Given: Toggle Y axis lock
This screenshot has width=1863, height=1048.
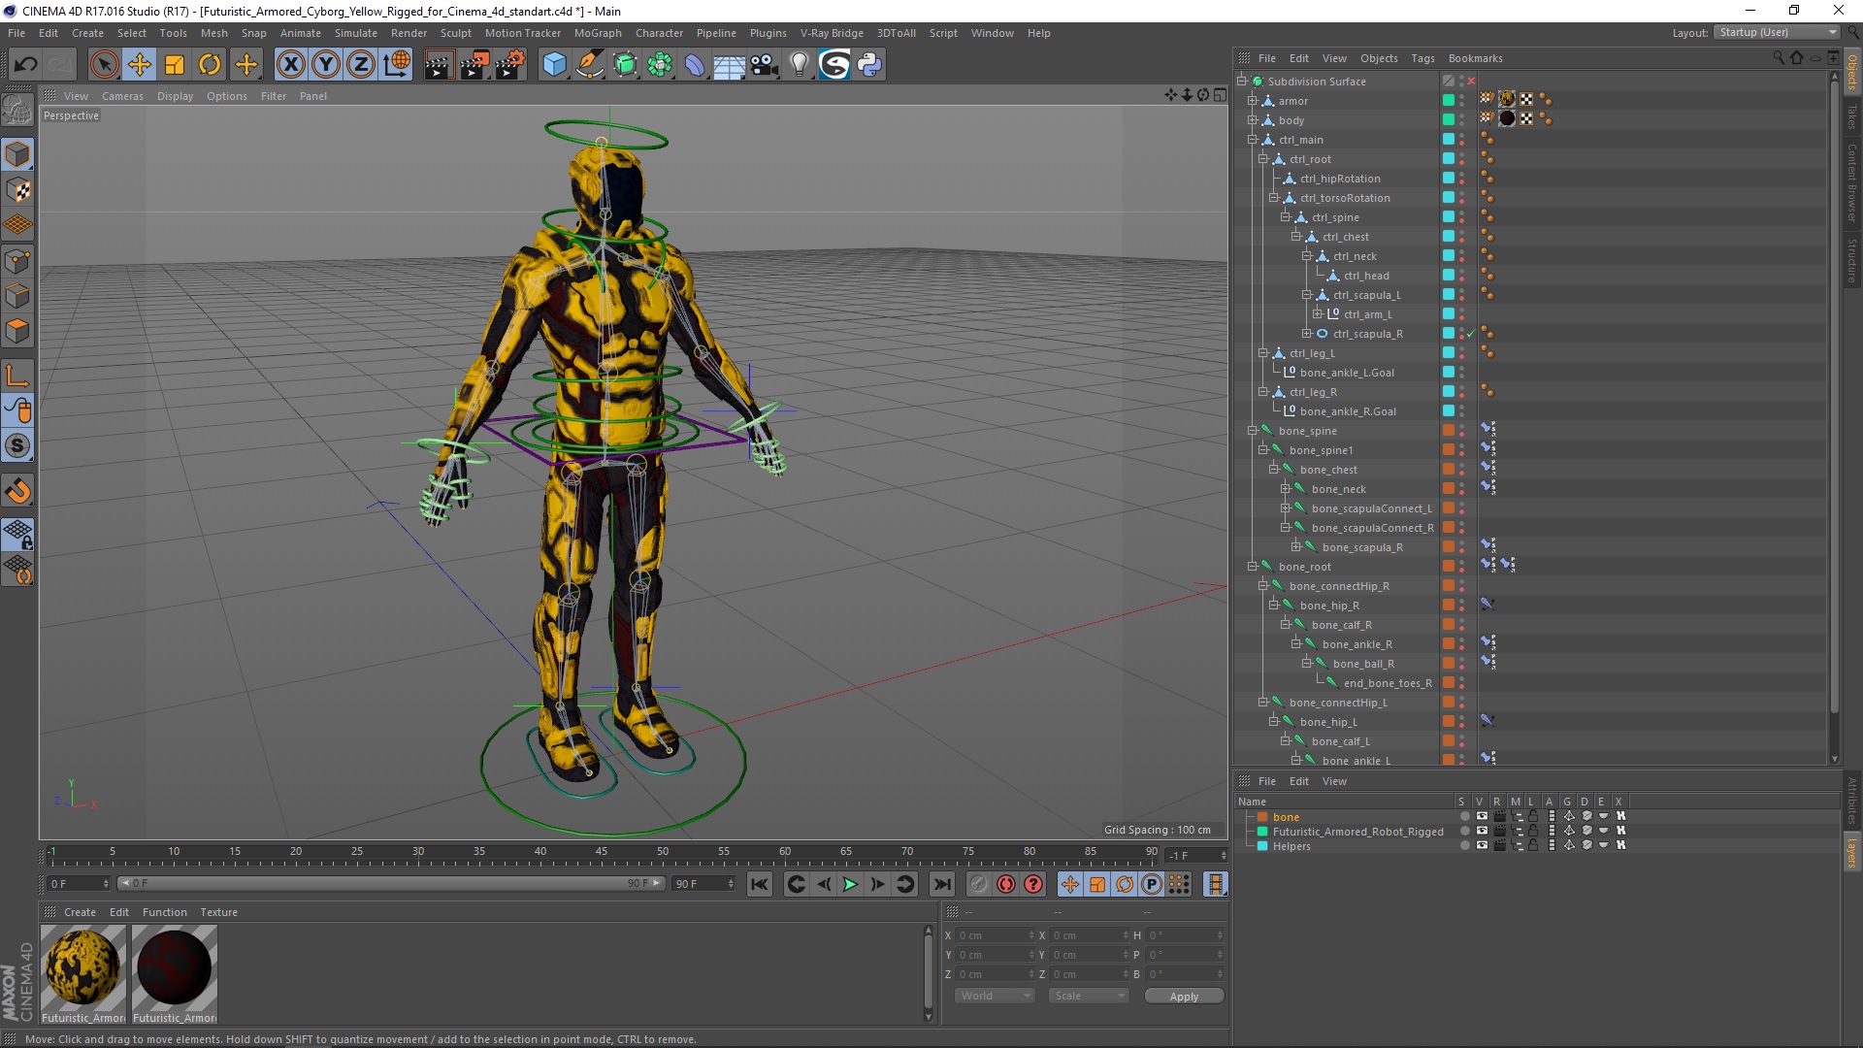Looking at the screenshot, I should [x=326, y=65].
